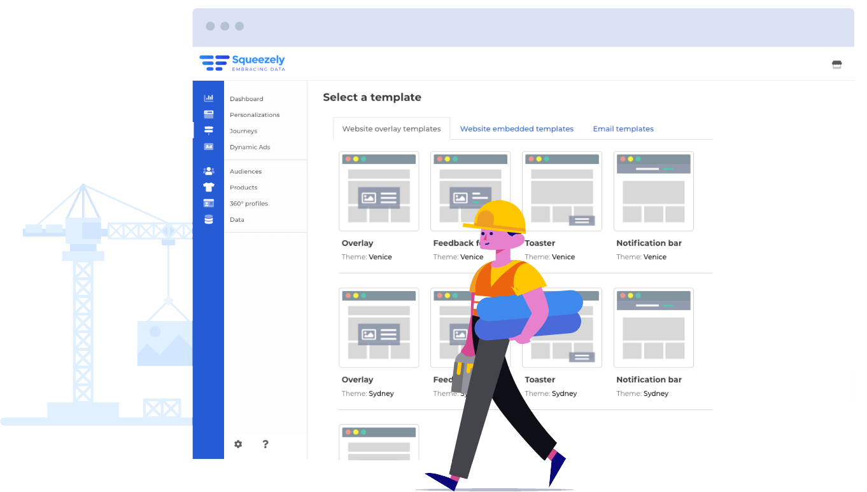Switch to Email templates tab

[623, 129]
